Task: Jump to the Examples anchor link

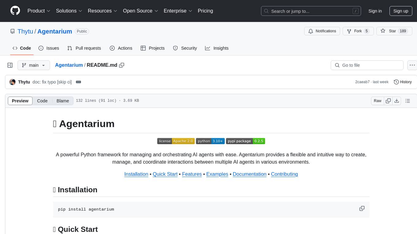Action: 217,174
